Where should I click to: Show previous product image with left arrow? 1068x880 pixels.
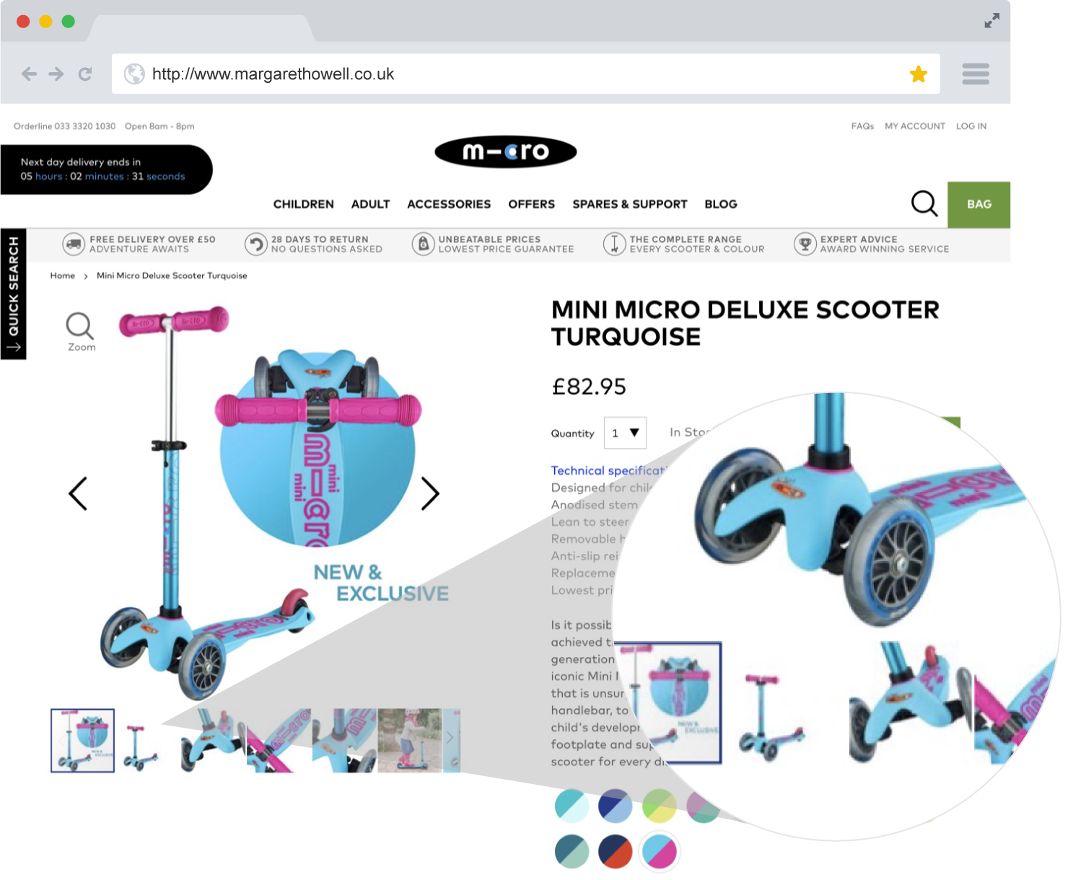[78, 493]
